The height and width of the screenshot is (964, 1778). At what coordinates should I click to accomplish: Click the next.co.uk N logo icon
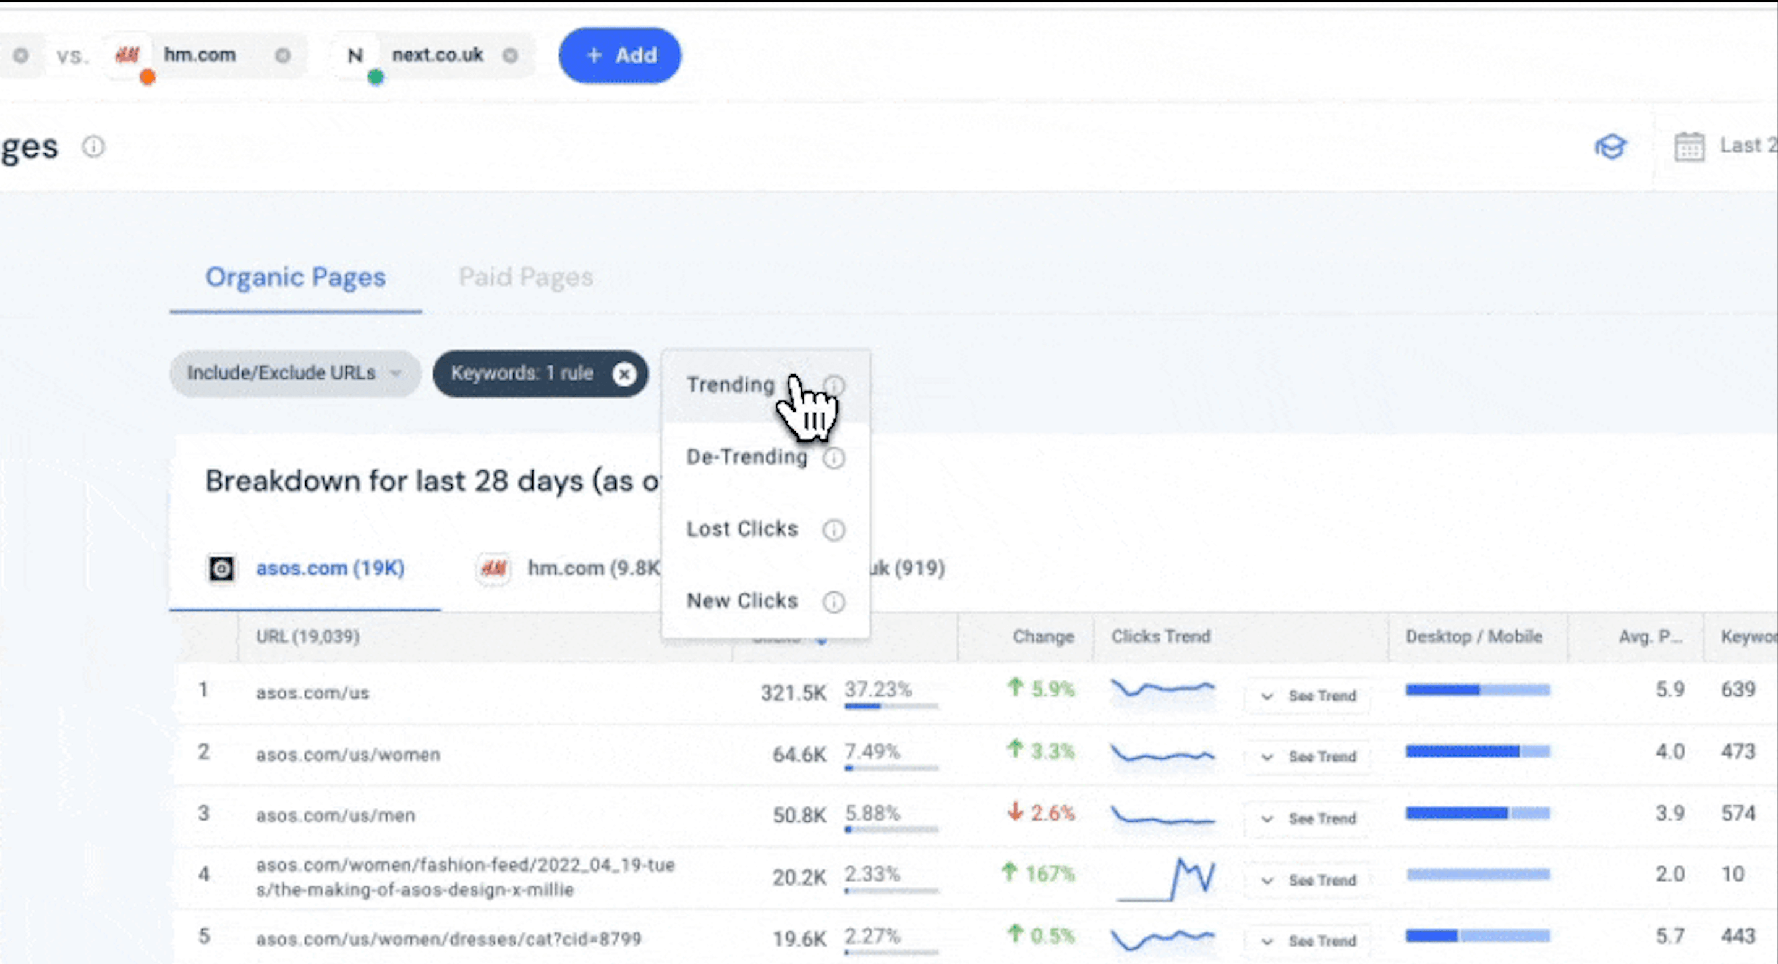click(x=355, y=55)
